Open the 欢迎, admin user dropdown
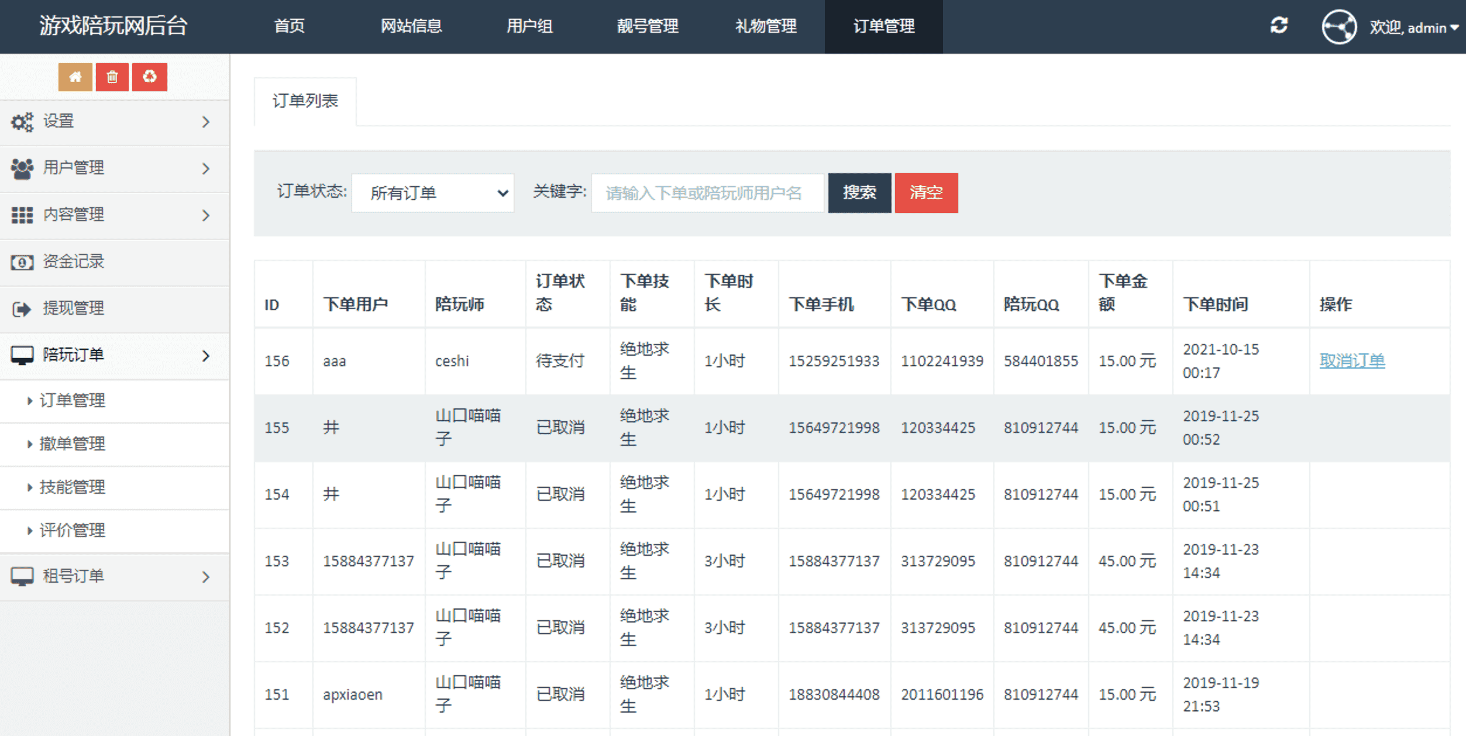Viewport: 1466px width, 736px height. 1414,27
